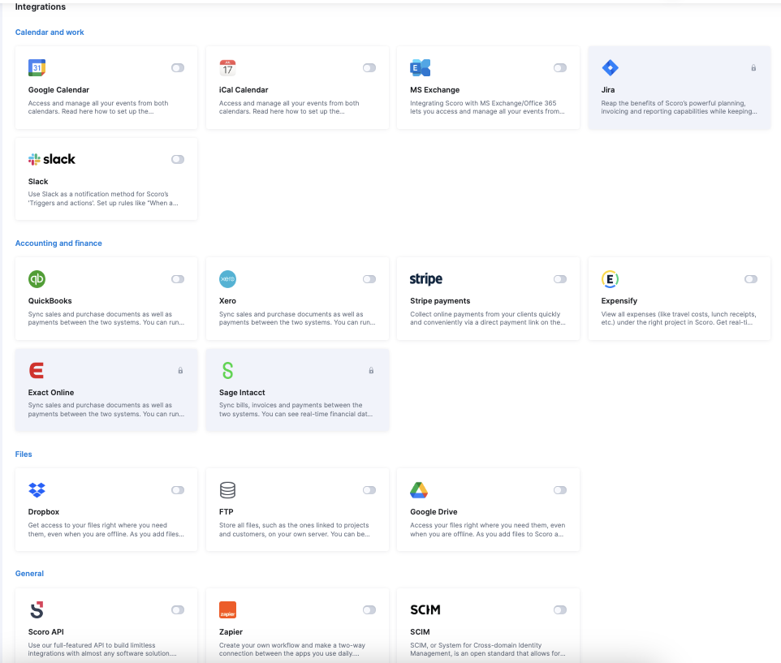Click the Sage Intacct green logo
This screenshot has width=781, height=663.
(x=227, y=370)
